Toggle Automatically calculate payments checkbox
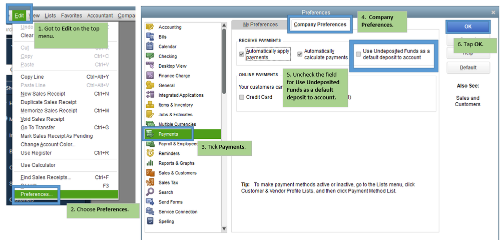 [300, 54]
